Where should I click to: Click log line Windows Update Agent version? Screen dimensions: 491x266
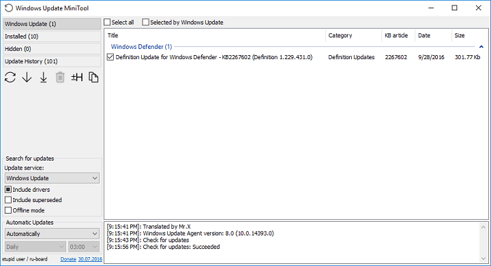click(190, 233)
